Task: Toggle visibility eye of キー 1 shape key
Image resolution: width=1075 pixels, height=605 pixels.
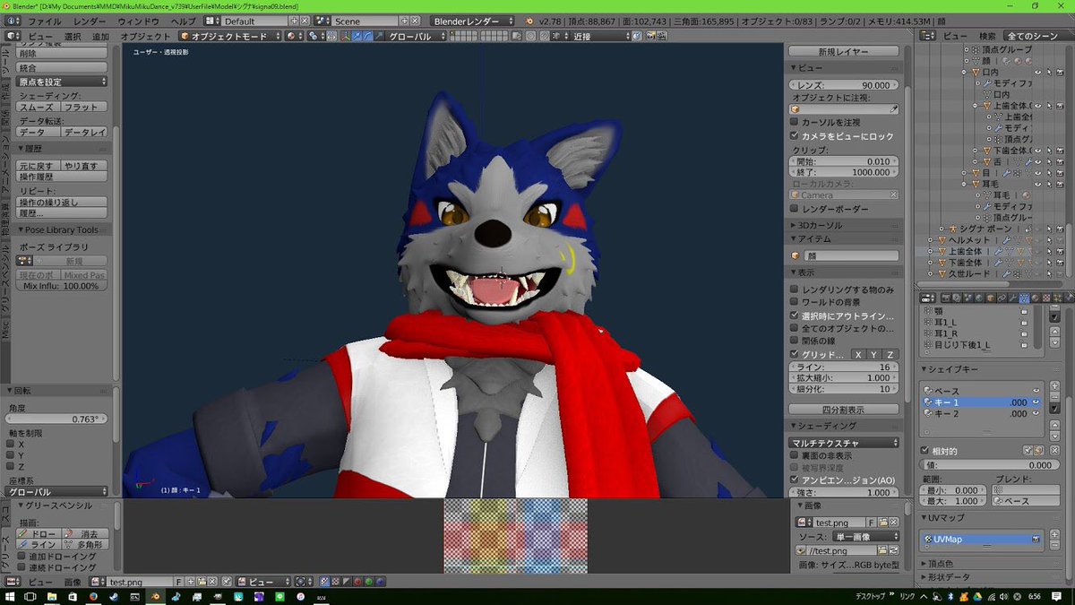Action: pos(1036,402)
